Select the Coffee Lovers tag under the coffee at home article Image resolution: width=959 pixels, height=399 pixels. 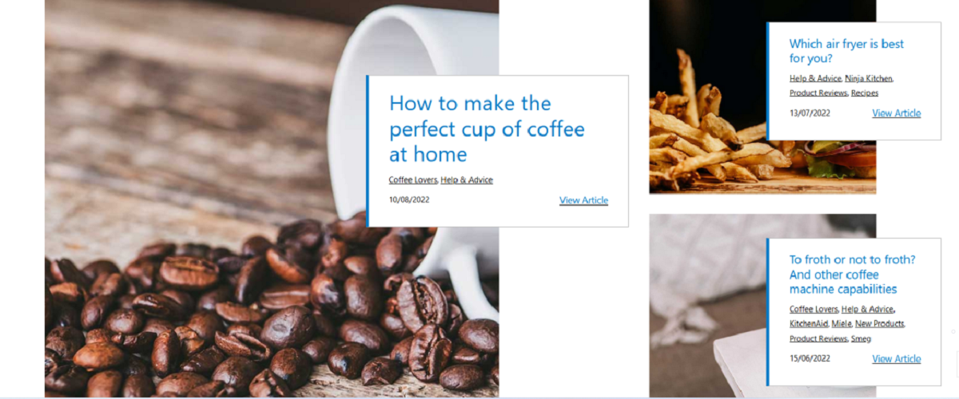coord(413,180)
